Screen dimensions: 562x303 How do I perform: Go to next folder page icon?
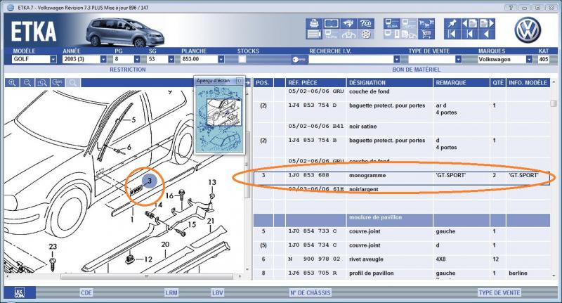coord(487,23)
